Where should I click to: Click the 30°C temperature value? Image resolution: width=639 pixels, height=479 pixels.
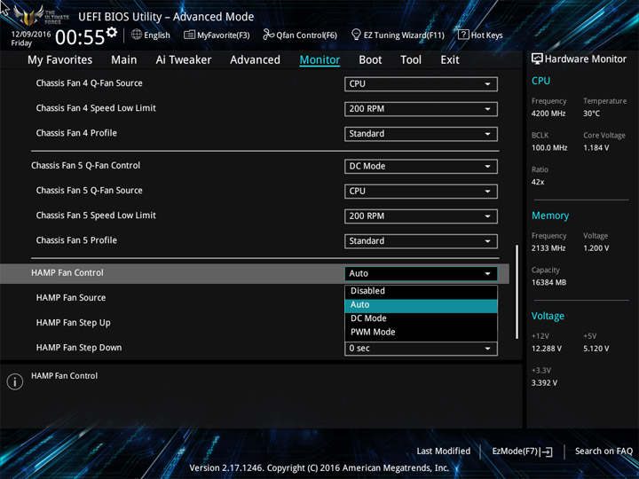click(591, 114)
